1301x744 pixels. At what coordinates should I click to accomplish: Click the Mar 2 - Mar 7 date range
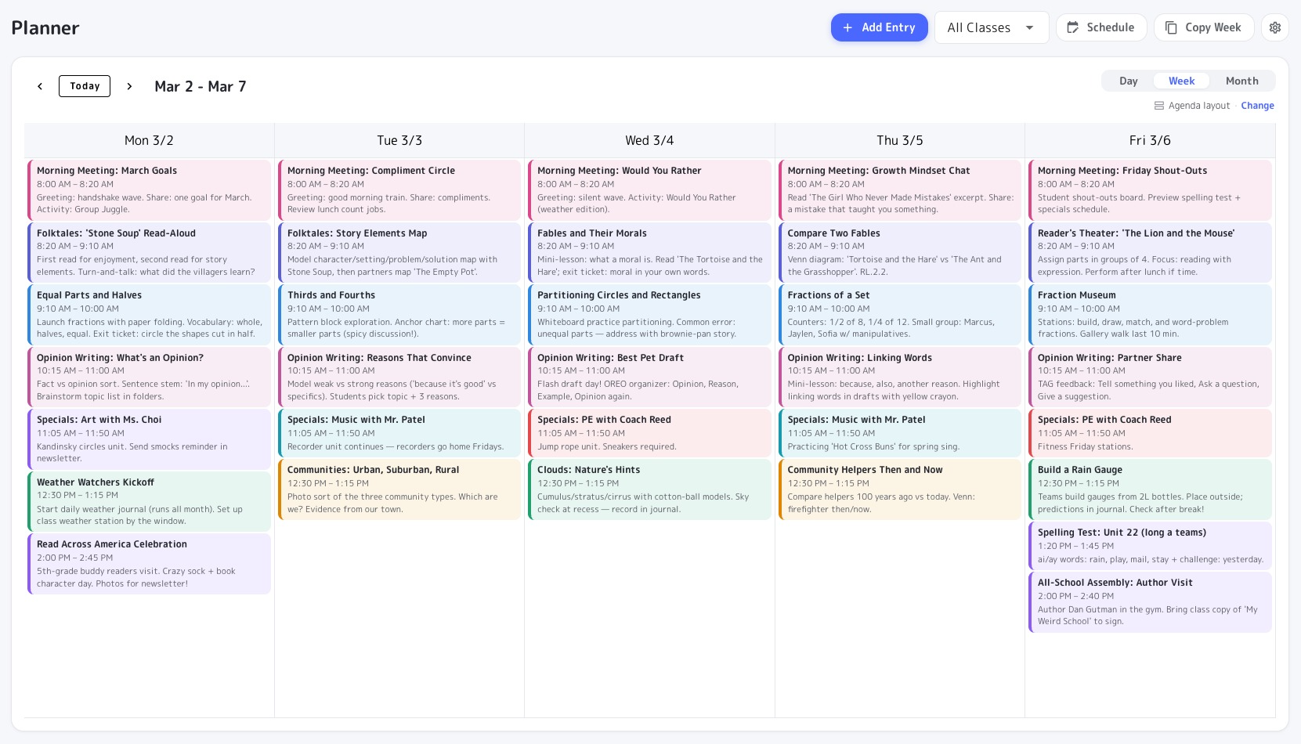[x=201, y=86]
